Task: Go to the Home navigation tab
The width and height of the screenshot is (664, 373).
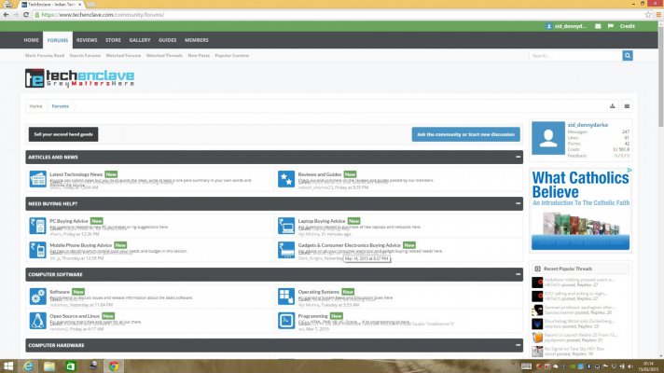Action: (x=31, y=40)
